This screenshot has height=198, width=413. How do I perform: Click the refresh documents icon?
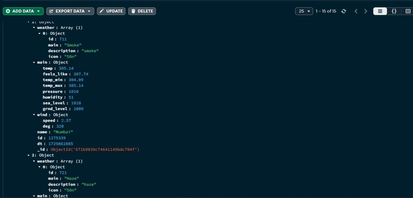tap(344, 11)
